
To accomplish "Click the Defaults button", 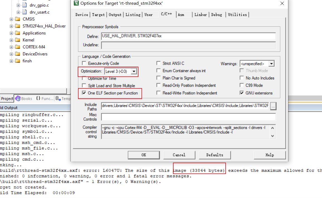I will click(x=214, y=155).
